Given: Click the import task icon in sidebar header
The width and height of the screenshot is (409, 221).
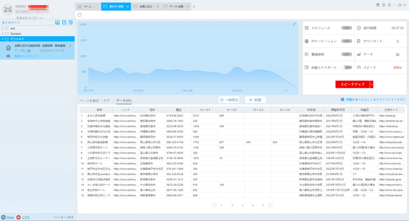Looking at the screenshot, I should click(x=57, y=22).
